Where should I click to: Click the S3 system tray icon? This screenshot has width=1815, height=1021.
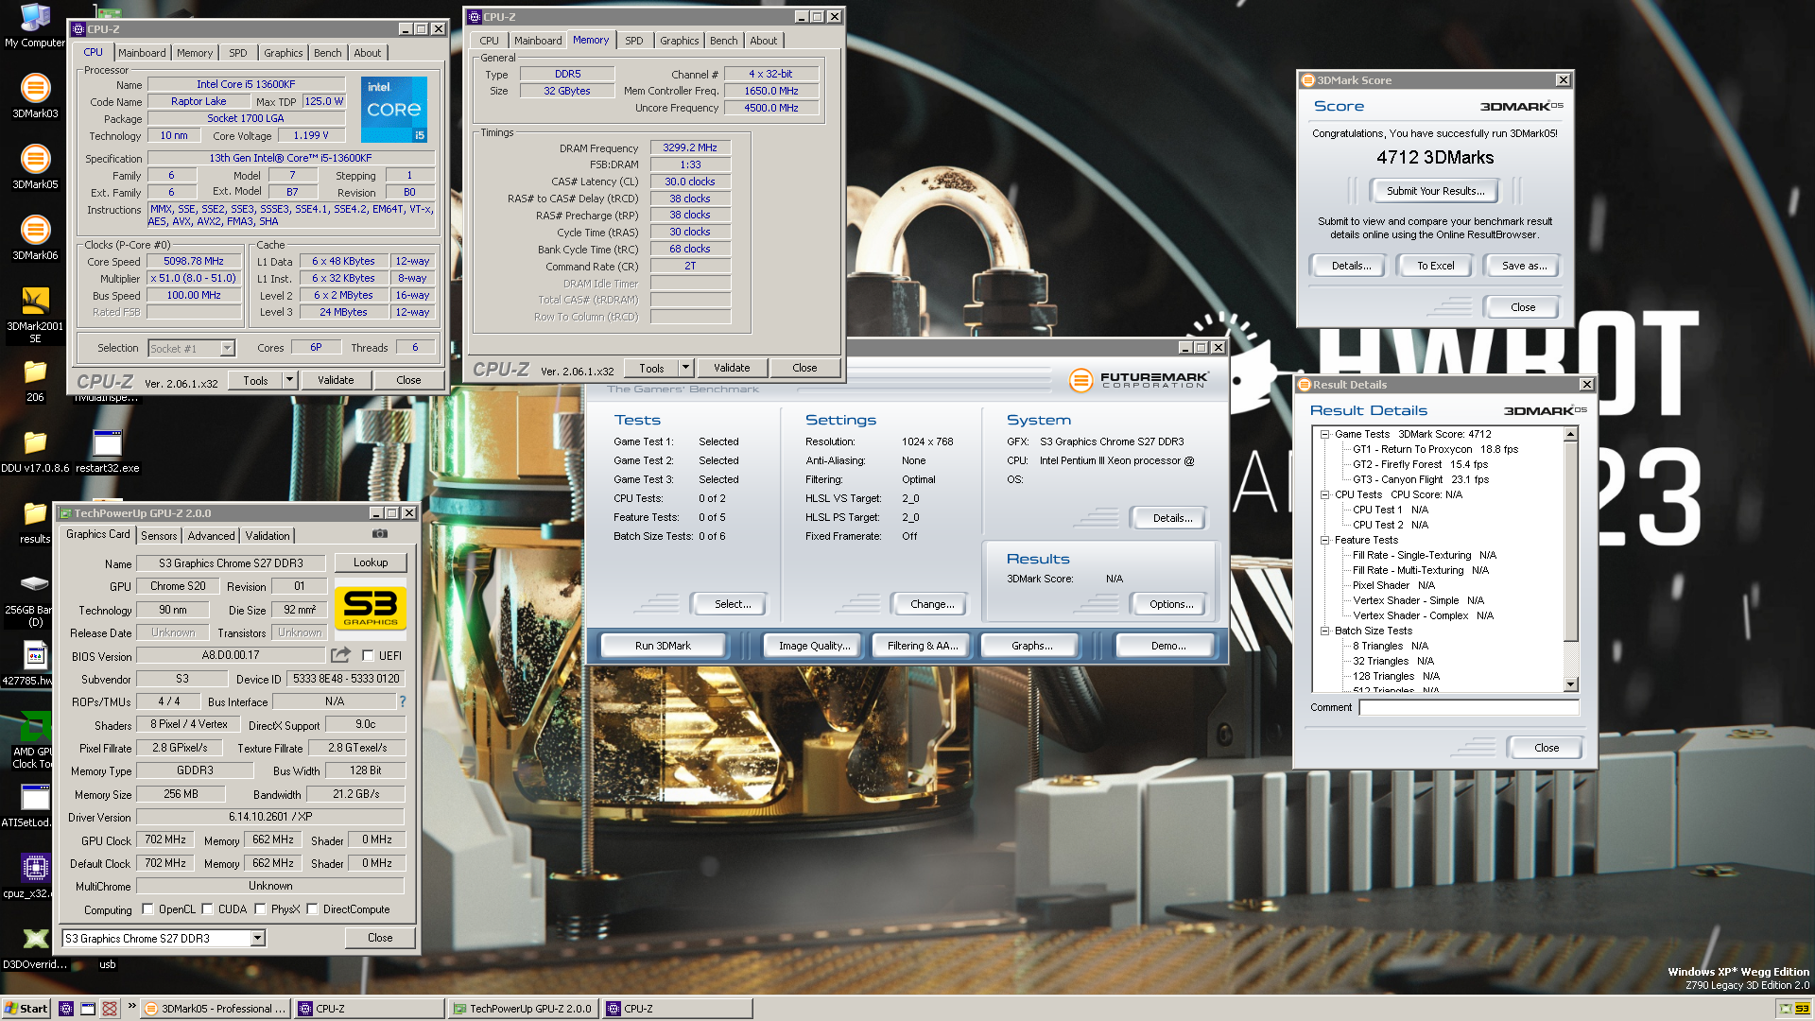tap(1802, 1009)
